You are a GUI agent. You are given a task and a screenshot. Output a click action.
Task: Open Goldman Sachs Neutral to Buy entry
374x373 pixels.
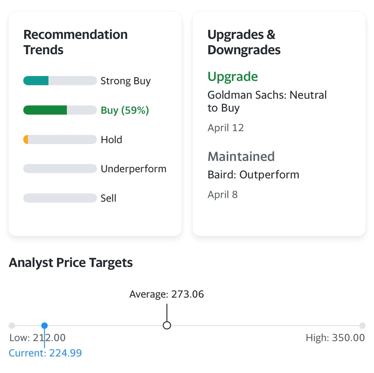[x=267, y=101]
